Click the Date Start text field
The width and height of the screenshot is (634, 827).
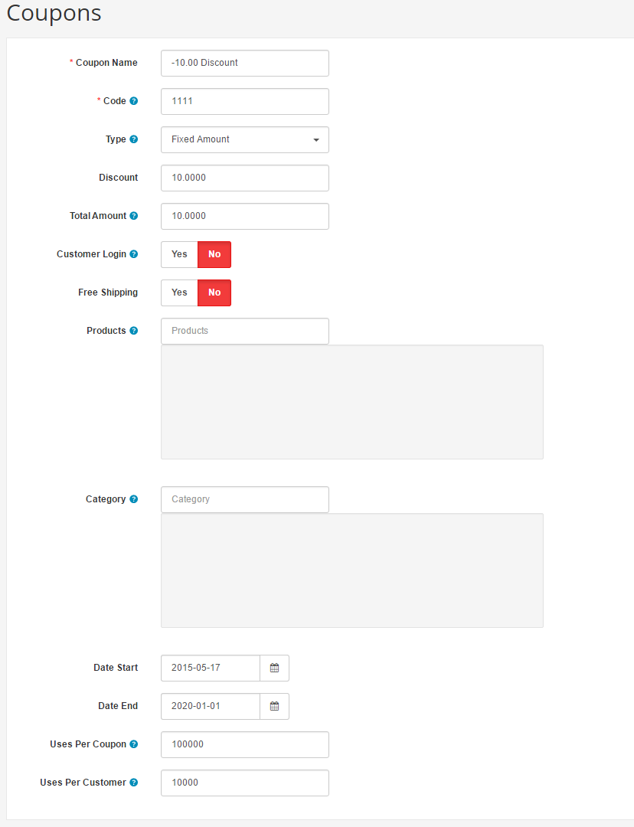point(211,668)
